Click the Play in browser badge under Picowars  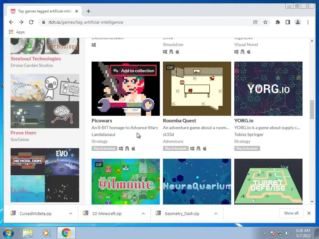point(104,148)
